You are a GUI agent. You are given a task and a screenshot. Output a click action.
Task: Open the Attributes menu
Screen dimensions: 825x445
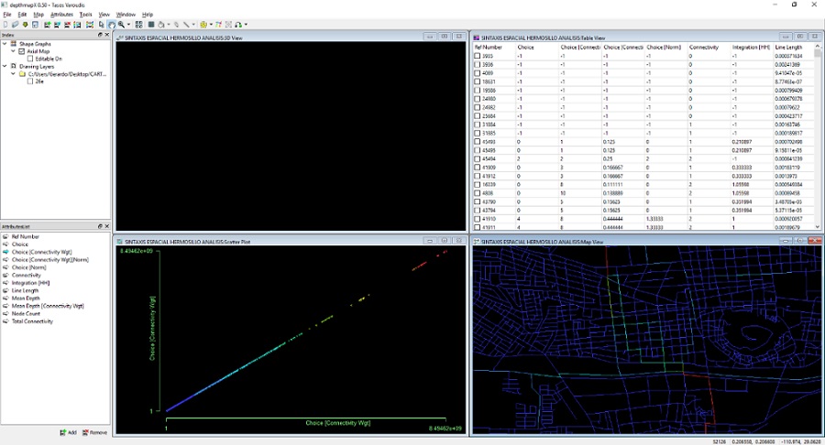point(61,15)
